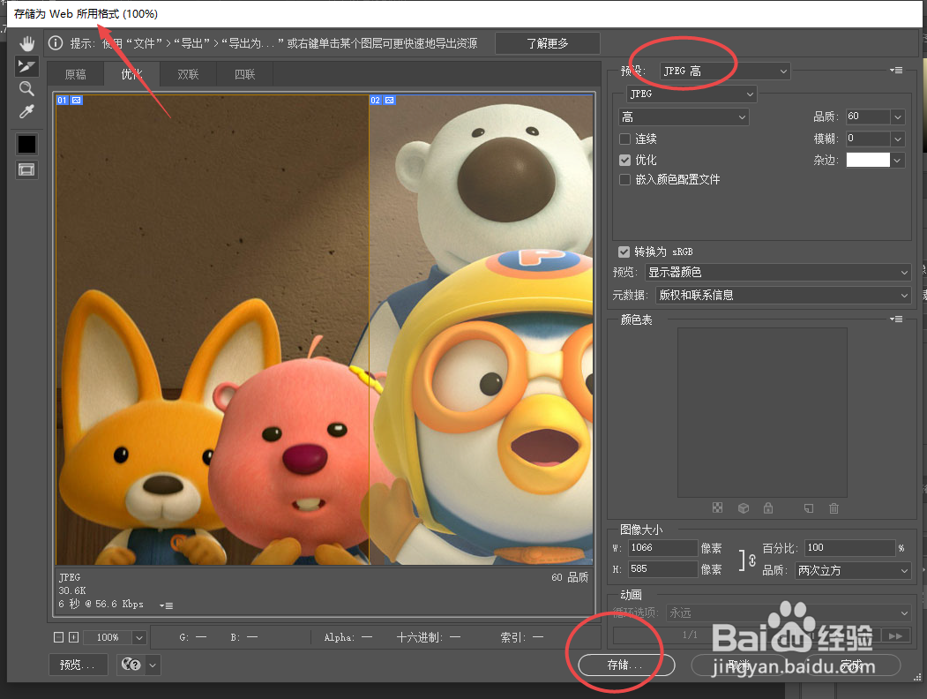The height and width of the screenshot is (699, 927).
Task: Open the JPEG file format dropdown
Action: pos(692,94)
